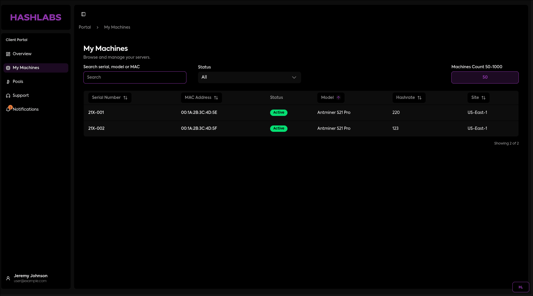Click the HL floating widget button

[521, 287]
